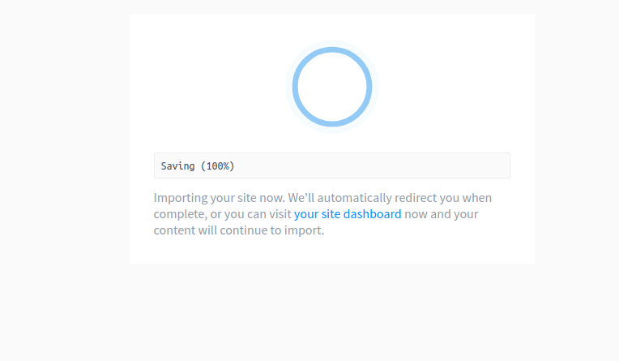Click the gray background left of the card

[x=65, y=162]
